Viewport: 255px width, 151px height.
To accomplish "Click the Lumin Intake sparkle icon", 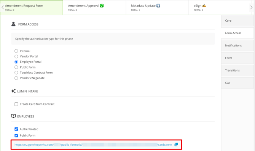I will pos(13,91).
